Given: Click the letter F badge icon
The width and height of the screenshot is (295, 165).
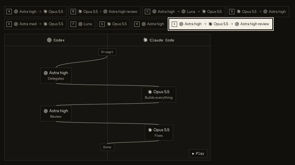Looking at the screenshot, I should [73, 24].
